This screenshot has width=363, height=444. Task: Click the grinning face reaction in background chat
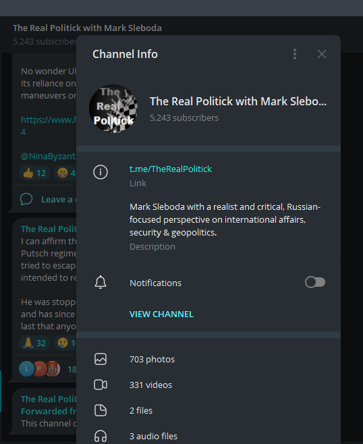click(65, 173)
